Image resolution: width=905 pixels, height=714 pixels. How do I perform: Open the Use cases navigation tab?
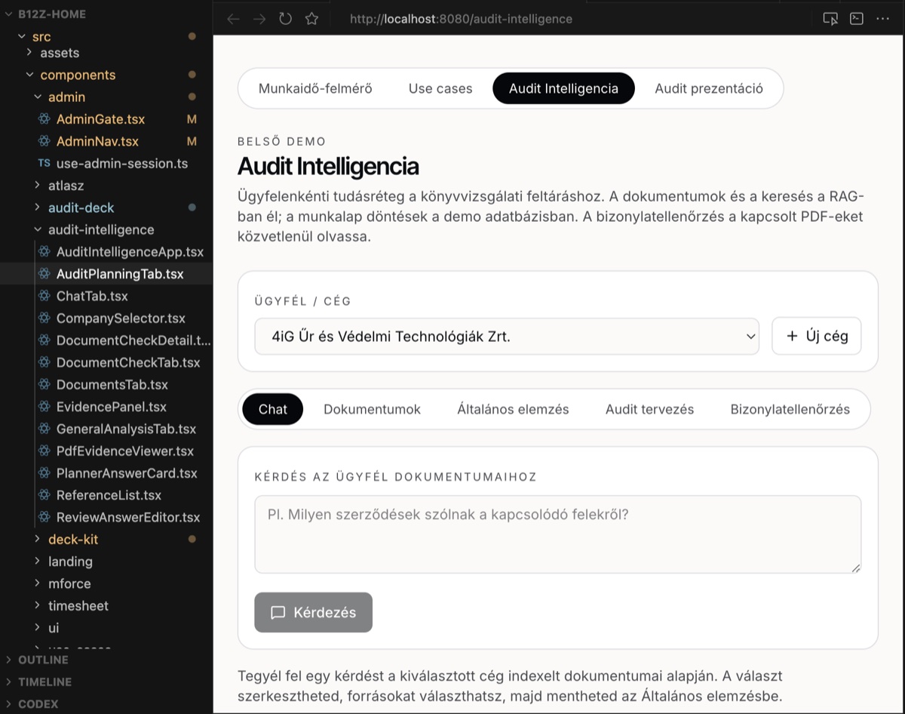[440, 88]
